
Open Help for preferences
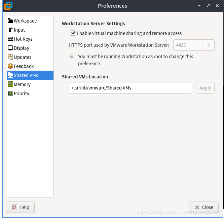[21, 207]
